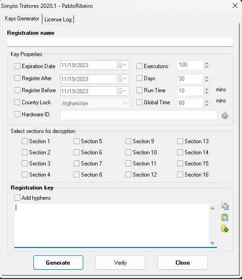Check the Days limit checkbox

tap(139, 78)
